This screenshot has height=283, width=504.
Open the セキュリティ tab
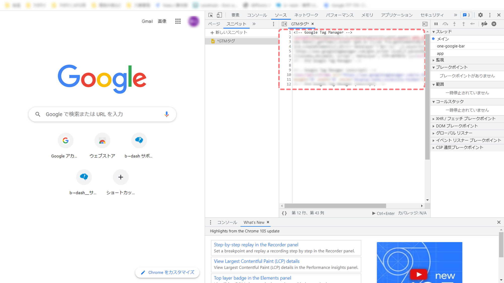click(x=432, y=15)
